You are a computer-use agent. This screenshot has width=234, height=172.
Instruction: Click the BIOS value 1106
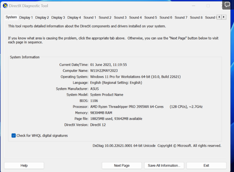pos(94,101)
